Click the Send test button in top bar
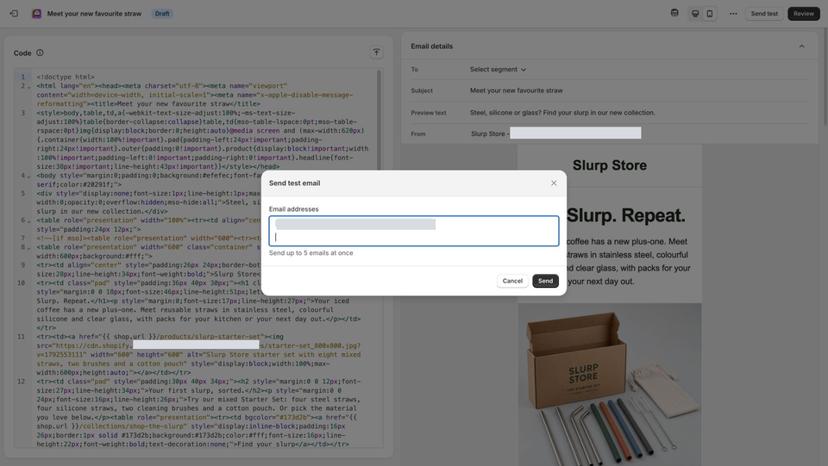The width and height of the screenshot is (828, 466). (764, 14)
